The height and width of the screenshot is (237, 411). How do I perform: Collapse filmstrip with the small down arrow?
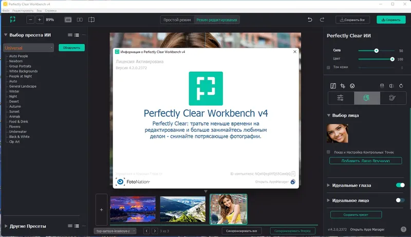[x=206, y=191]
